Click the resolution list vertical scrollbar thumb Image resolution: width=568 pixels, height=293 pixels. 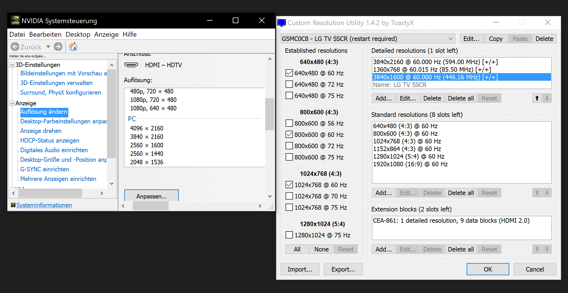(x=270, y=114)
